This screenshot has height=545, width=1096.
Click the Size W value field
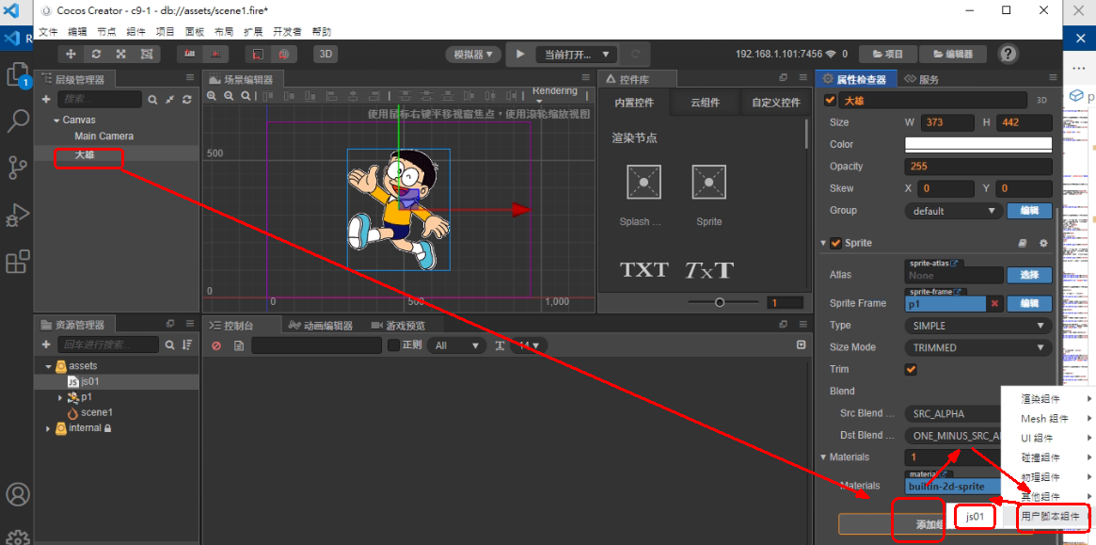(x=947, y=122)
